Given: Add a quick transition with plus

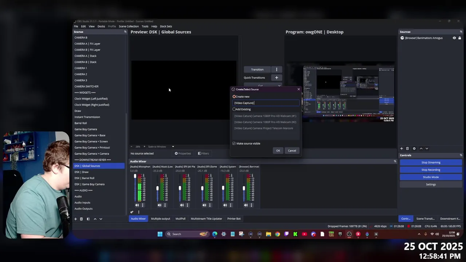Looking at the screenshot, I should pos(277,78).
